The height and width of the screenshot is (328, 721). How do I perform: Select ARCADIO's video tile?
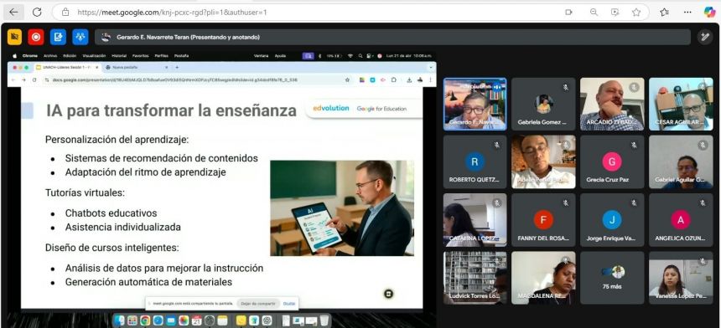[611, 104]
